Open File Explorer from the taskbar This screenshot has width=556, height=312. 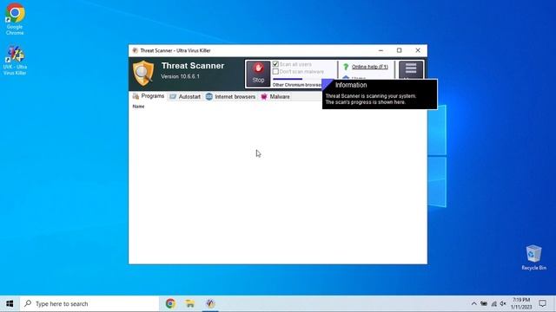click(190, 303)
